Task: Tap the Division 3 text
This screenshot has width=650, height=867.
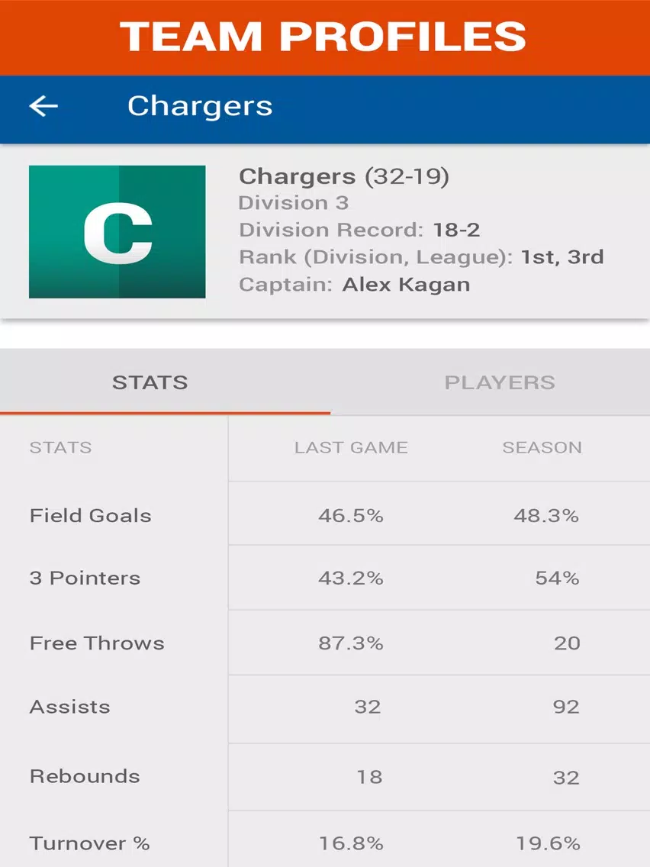Action: [x=294, y=203]
